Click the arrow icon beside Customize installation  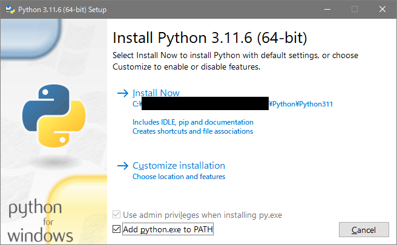(x=123, y=166)
